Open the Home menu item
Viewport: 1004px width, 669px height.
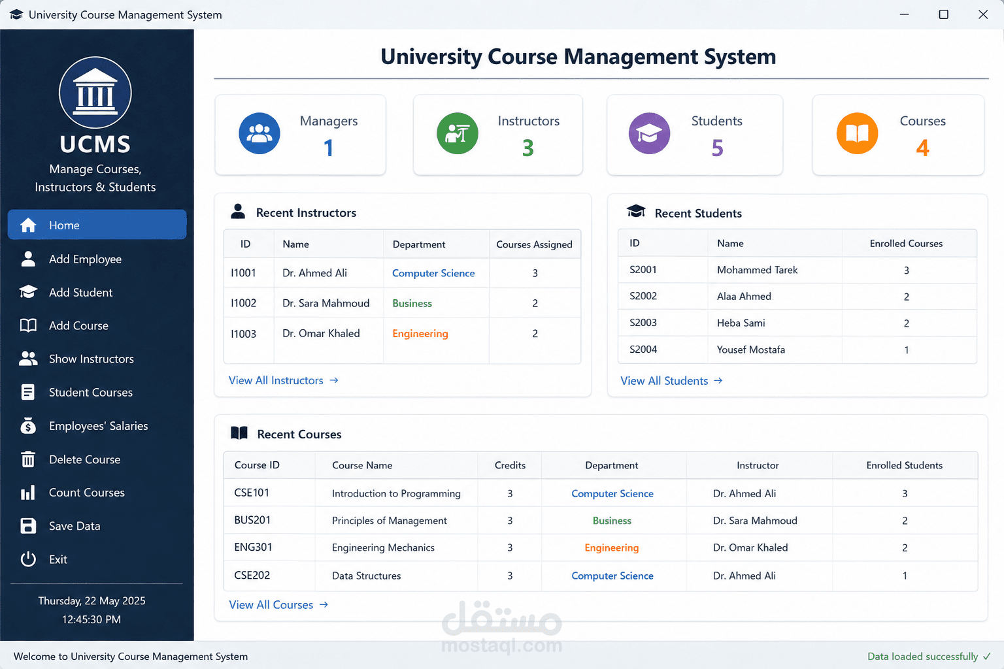97,225
